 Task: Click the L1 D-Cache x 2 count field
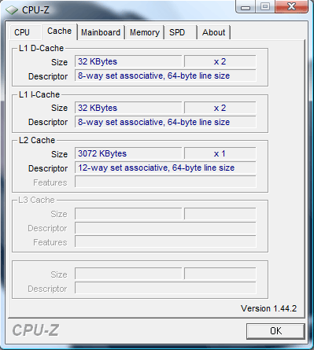(220, 61)
